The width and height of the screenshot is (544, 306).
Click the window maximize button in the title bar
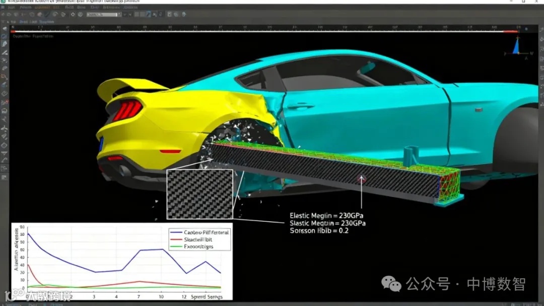523,2
